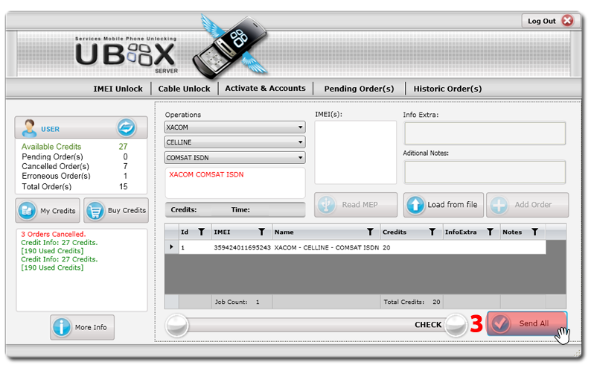Click the Load from file arrow icon
Viewport: 594px width, 371px height.
(x=415, y=205)
